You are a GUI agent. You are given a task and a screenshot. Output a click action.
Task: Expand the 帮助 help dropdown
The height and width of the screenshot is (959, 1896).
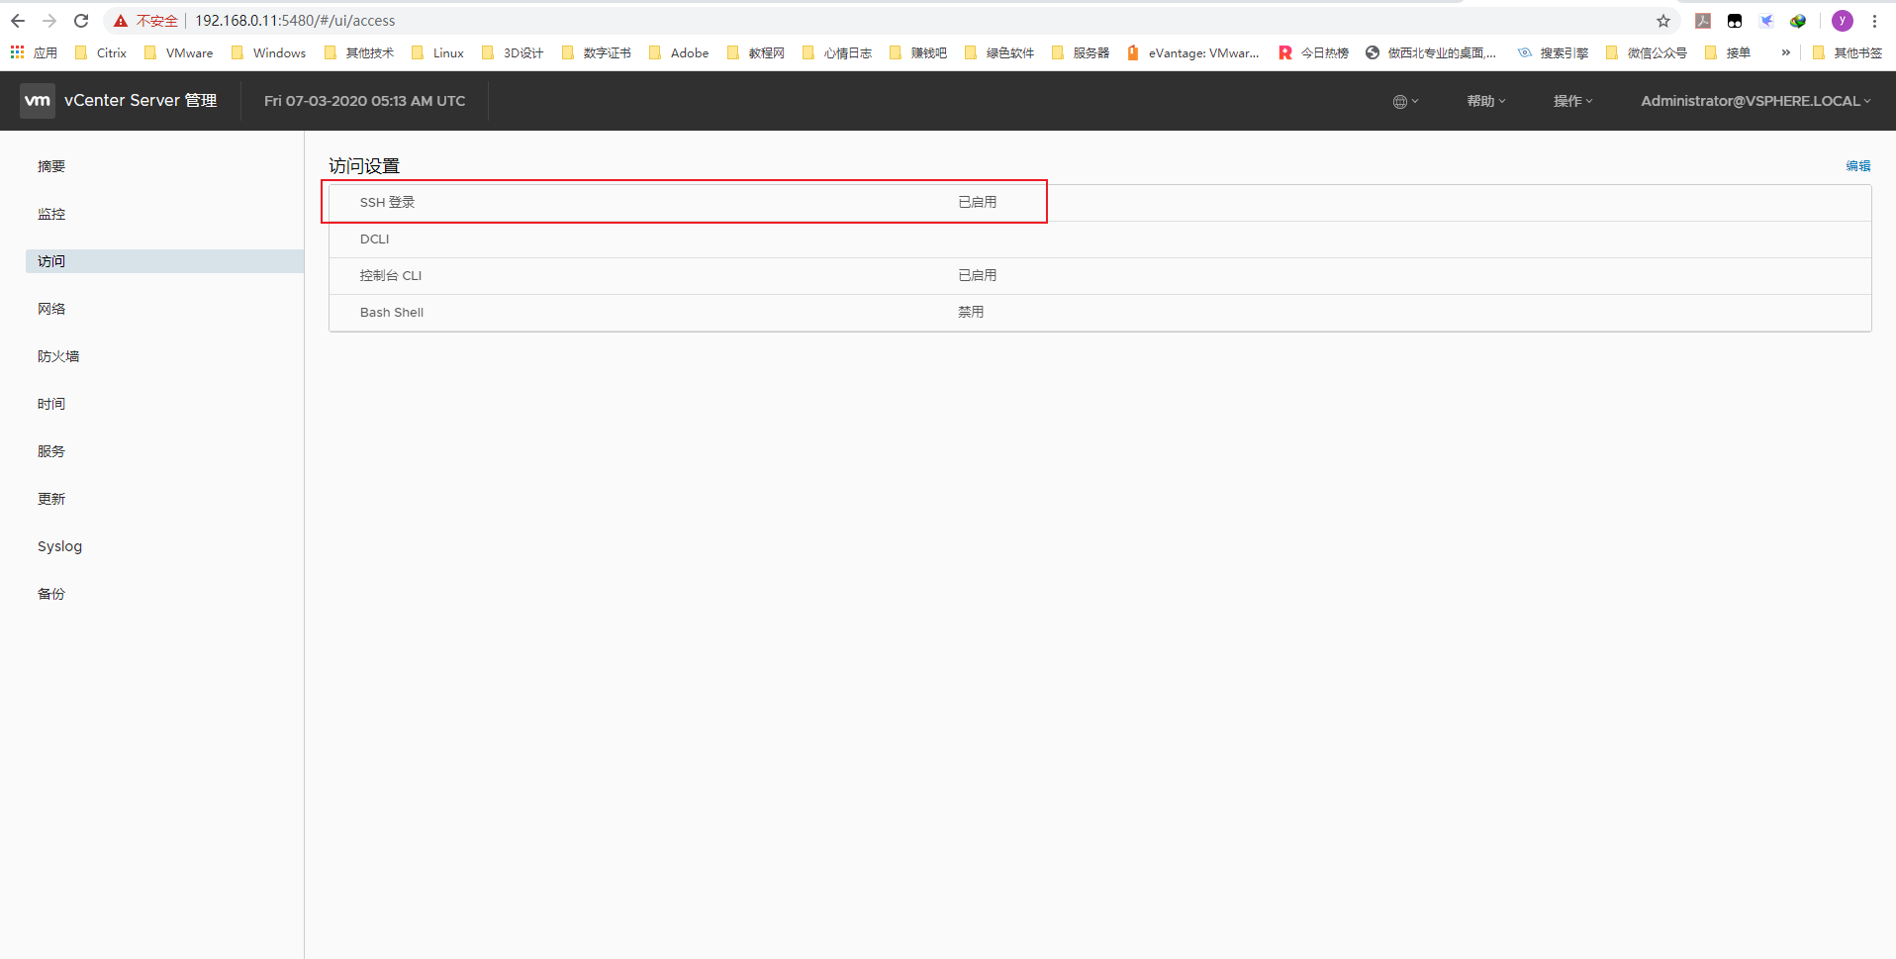[x=1485, y=101]
